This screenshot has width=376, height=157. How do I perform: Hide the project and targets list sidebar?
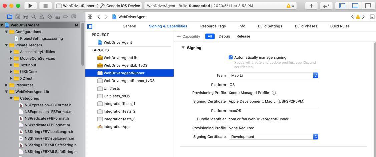(90, 26)
